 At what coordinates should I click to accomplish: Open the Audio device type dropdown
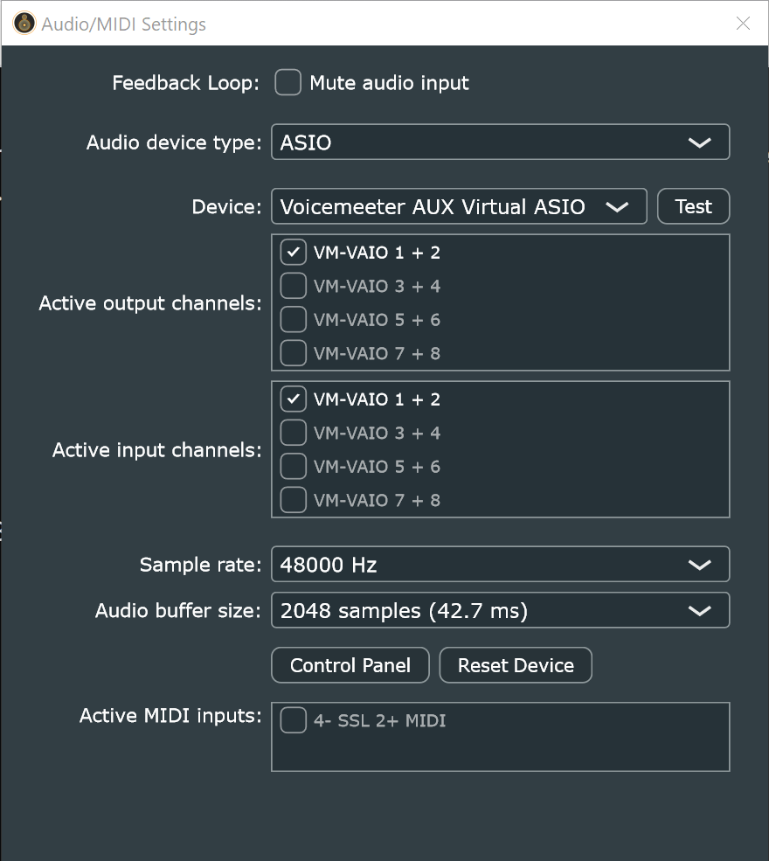click(x=500, y=142)
